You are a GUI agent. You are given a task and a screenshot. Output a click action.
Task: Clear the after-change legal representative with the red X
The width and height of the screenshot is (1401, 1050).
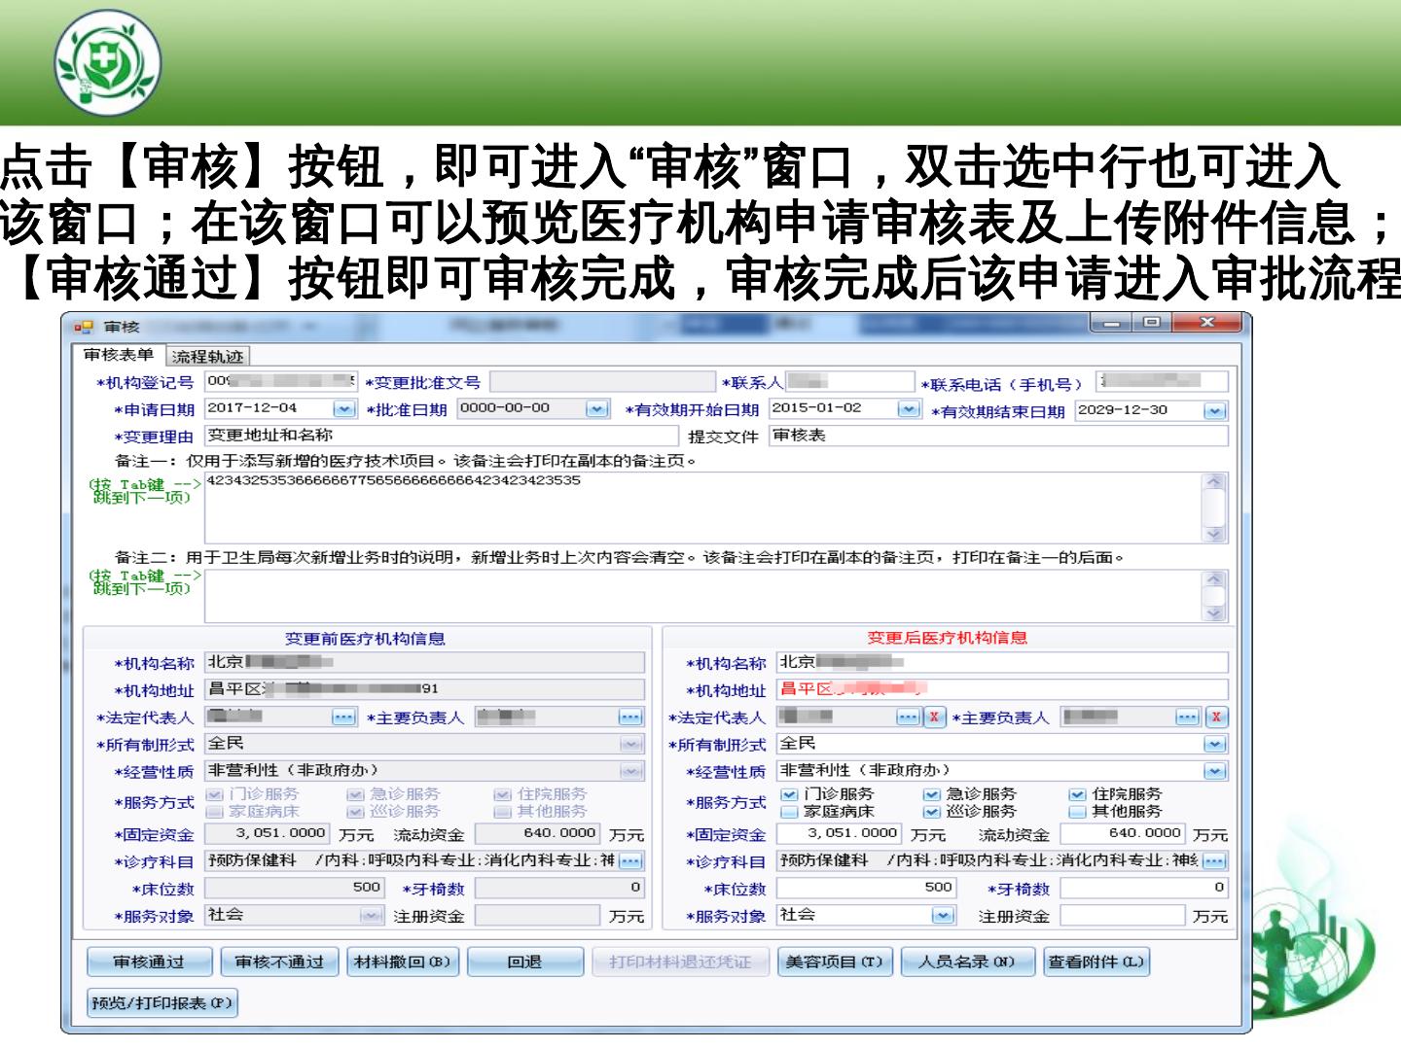[933, 717]
